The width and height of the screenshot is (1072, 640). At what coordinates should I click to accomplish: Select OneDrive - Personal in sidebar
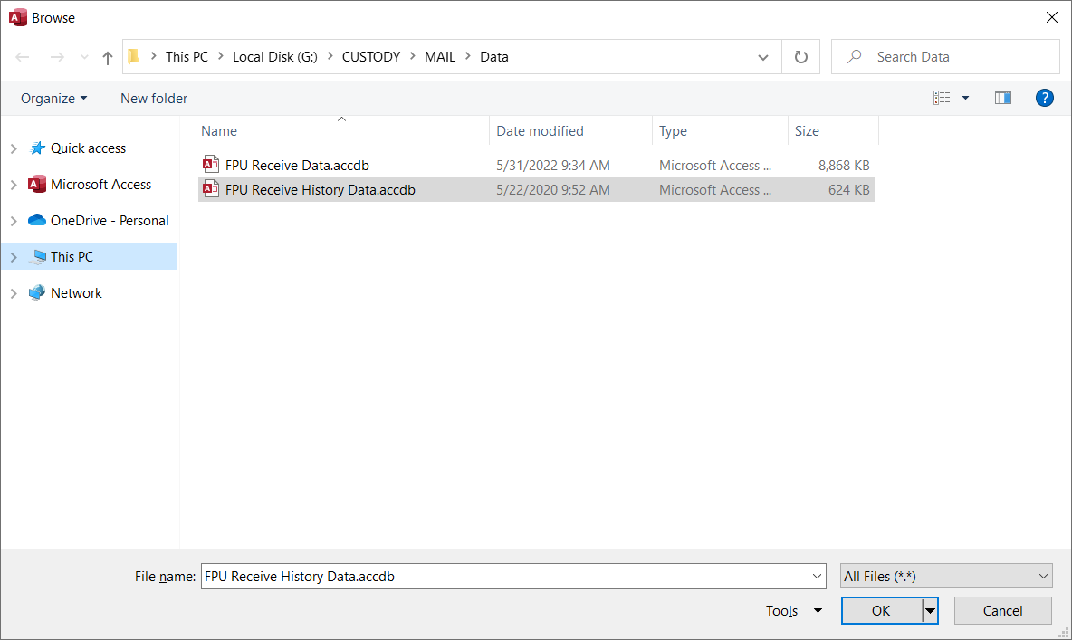click(110, 221)
